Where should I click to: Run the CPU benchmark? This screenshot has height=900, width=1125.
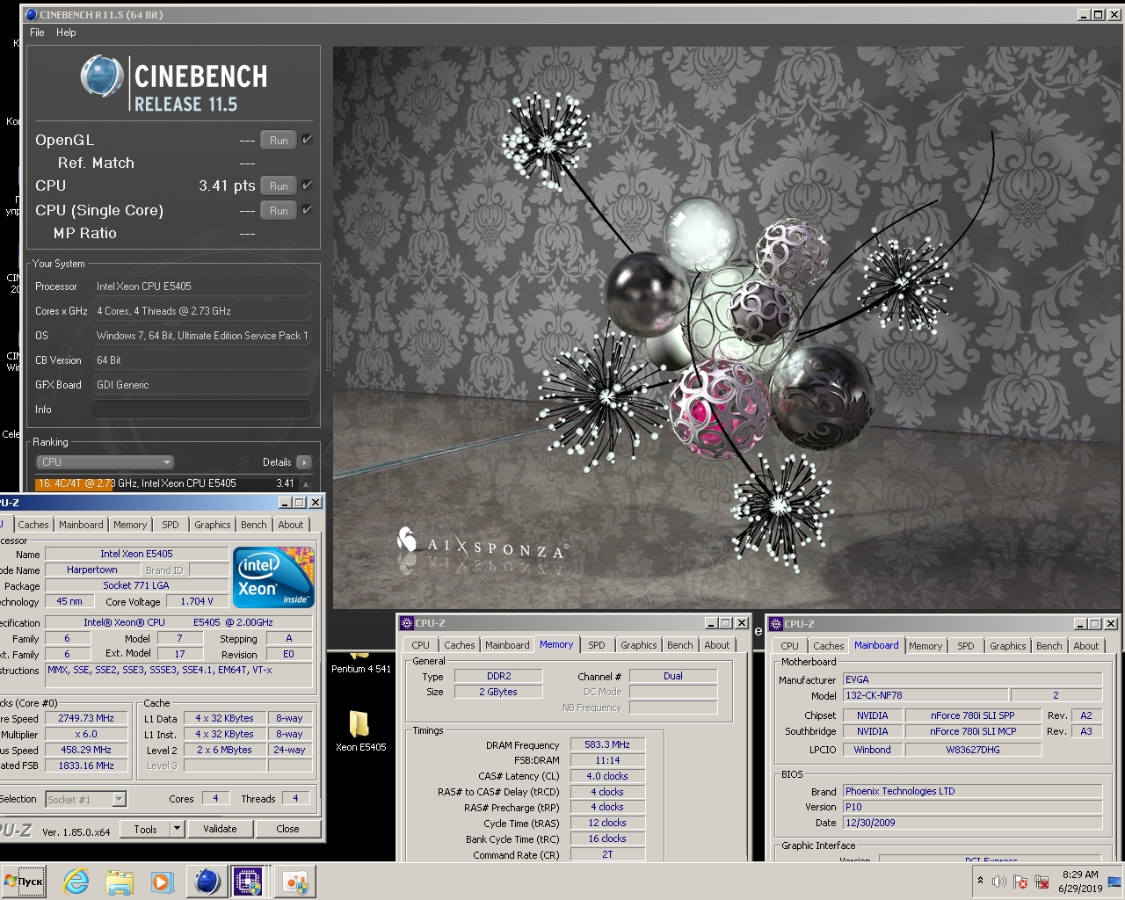[x=279, y=186]
